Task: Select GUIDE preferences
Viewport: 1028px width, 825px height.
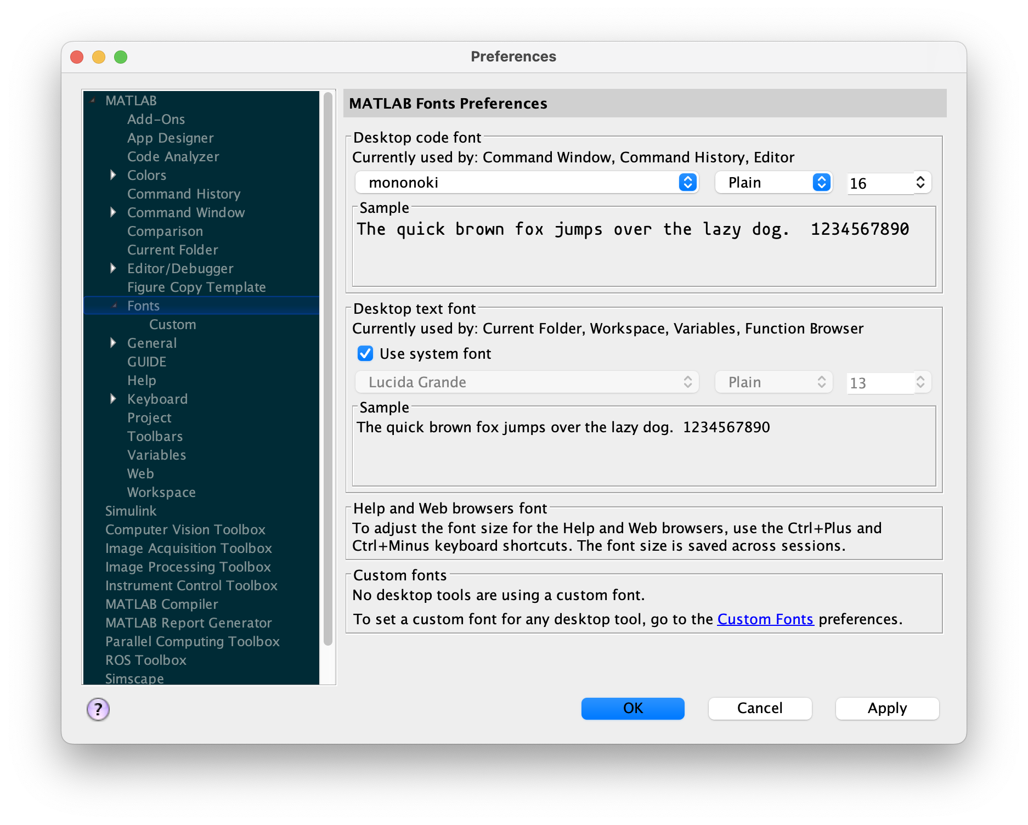Action: [146, 361]
